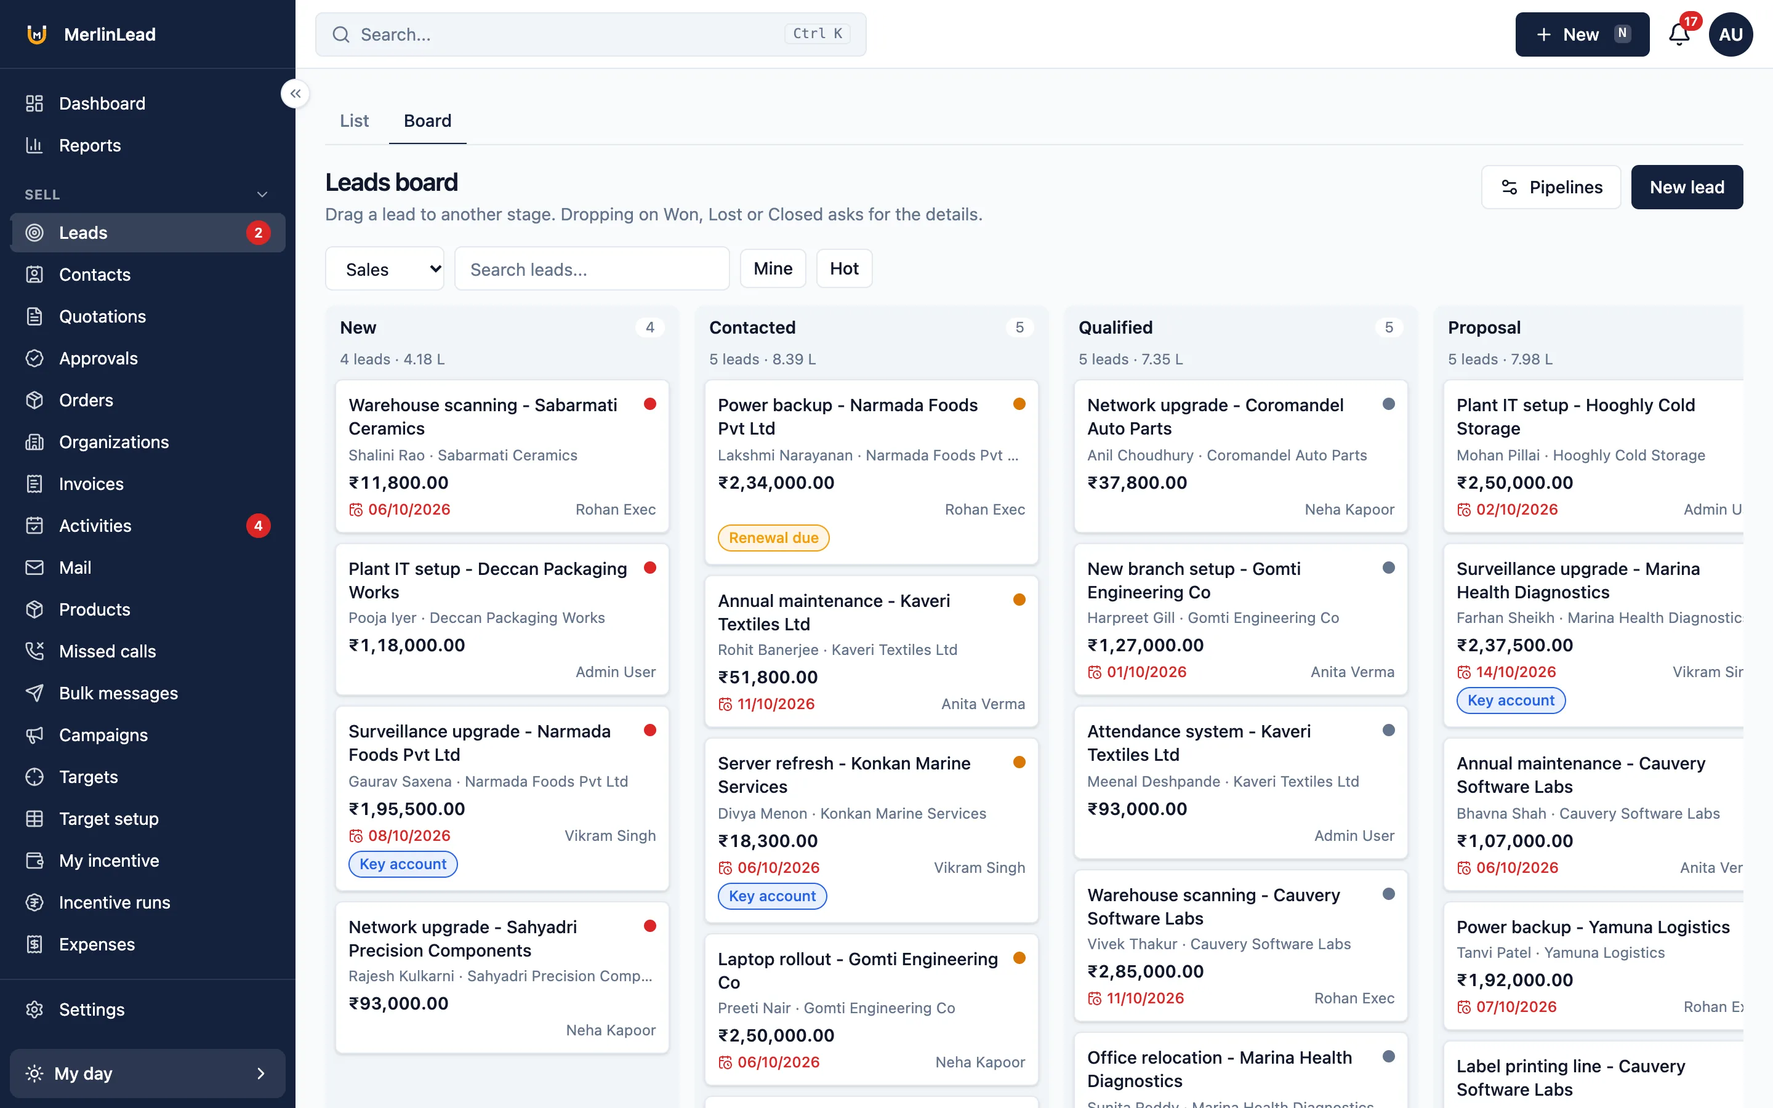This screenshot has height=1108, width=1773.
Task: Click the Leads badge showing 2
Action: [x=258, y=232]
